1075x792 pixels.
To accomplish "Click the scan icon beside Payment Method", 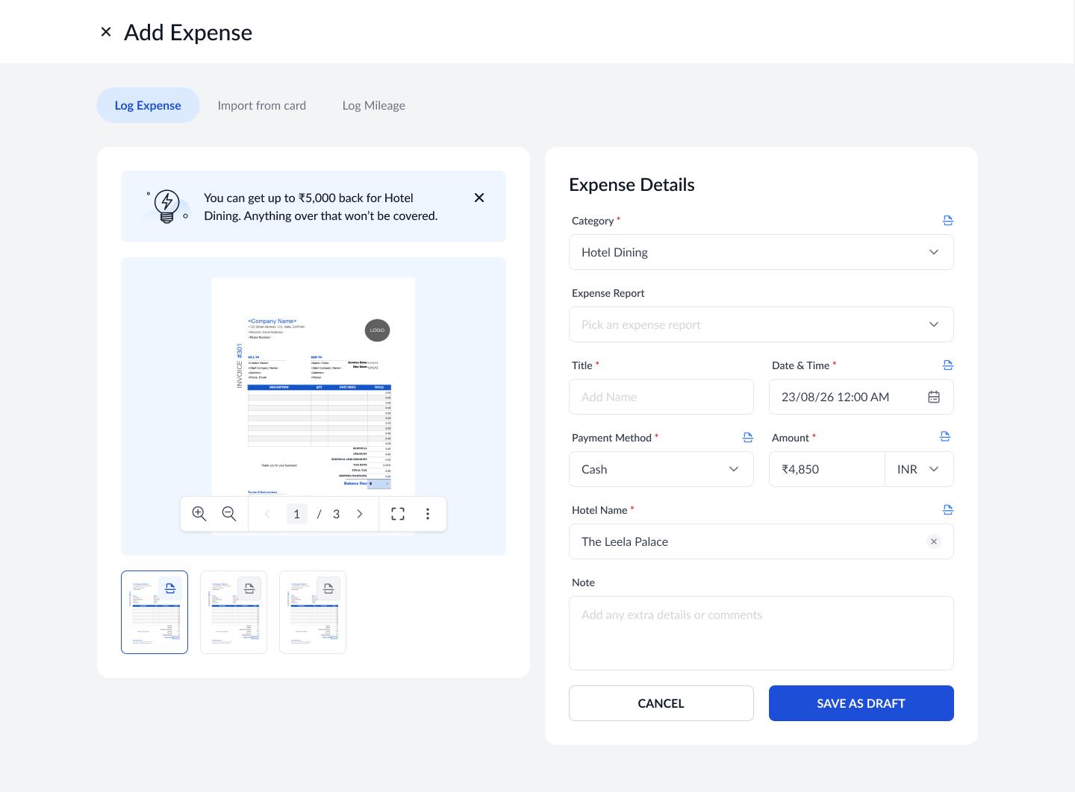I will pos(748,438).
